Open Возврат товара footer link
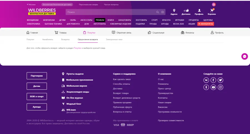250x134 pixels. pyautogui.click(x=121, y=93)
